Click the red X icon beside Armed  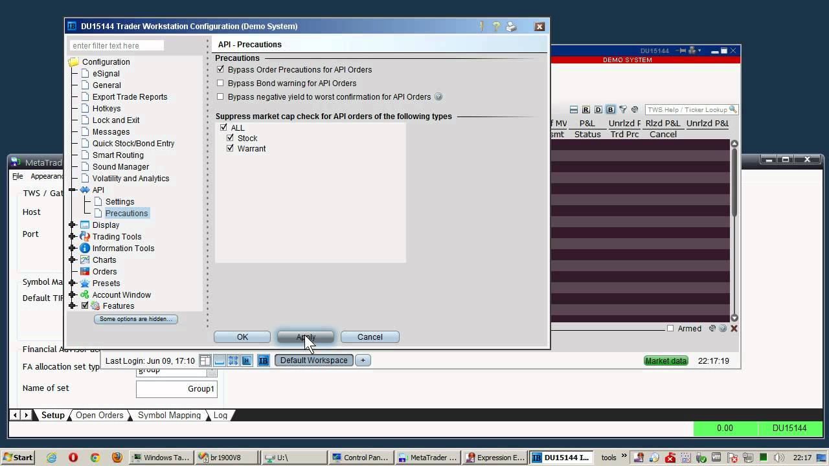[734, 329]
